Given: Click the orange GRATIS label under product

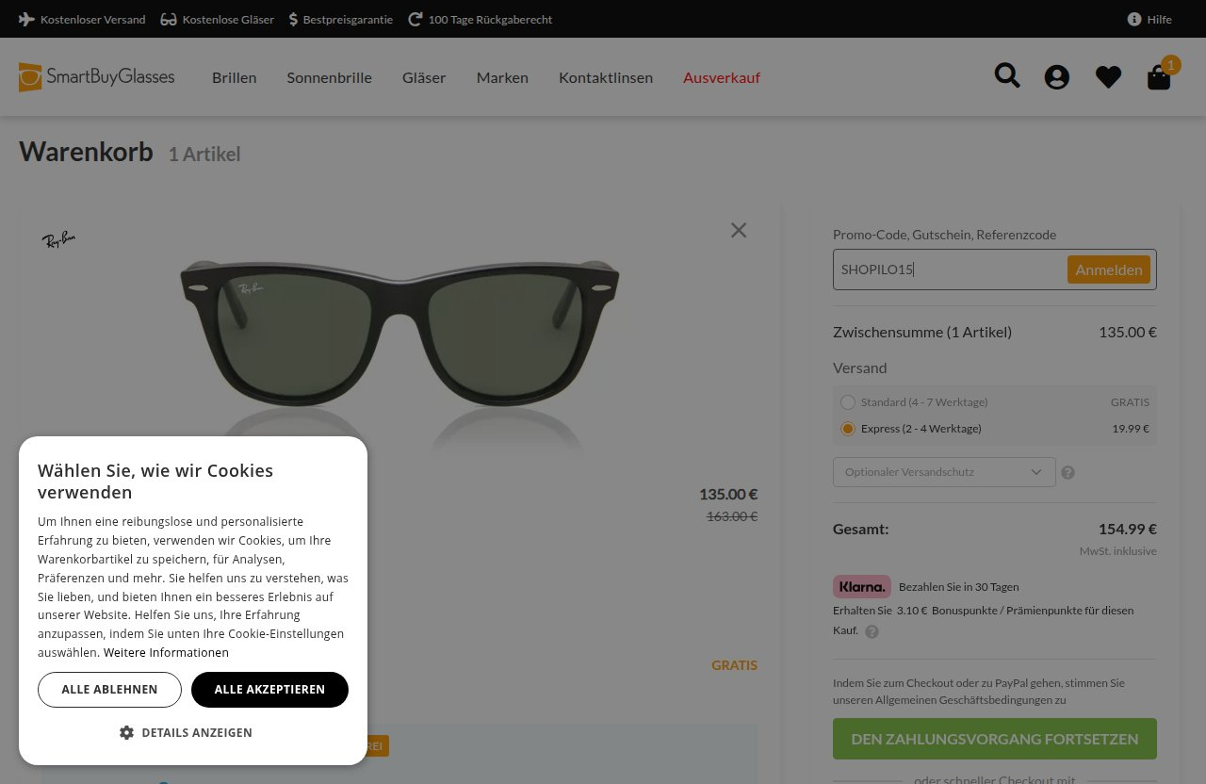Looking at the screenshot, I should (x=734, y=665).
